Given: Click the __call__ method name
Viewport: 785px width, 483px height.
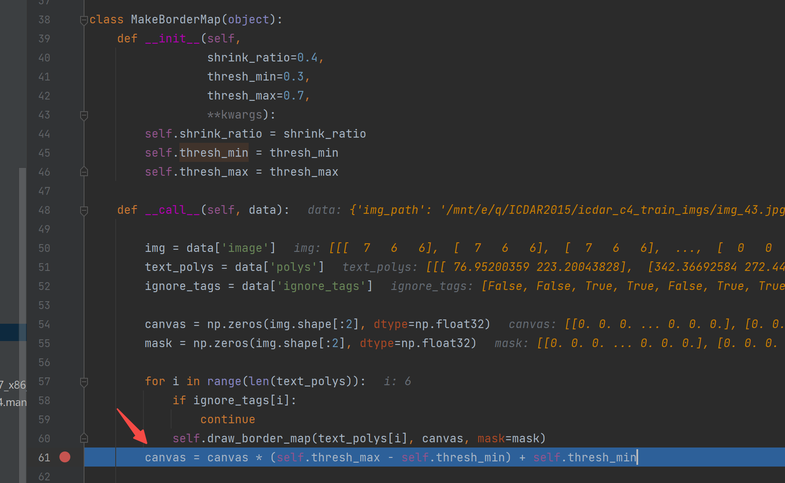Looking at the screenshot, I should tap(172, 210).
